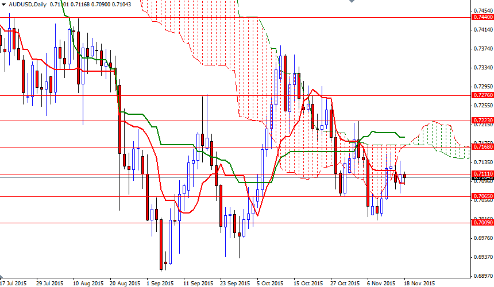Select the 0.71110 red price level label

(481, 173)
